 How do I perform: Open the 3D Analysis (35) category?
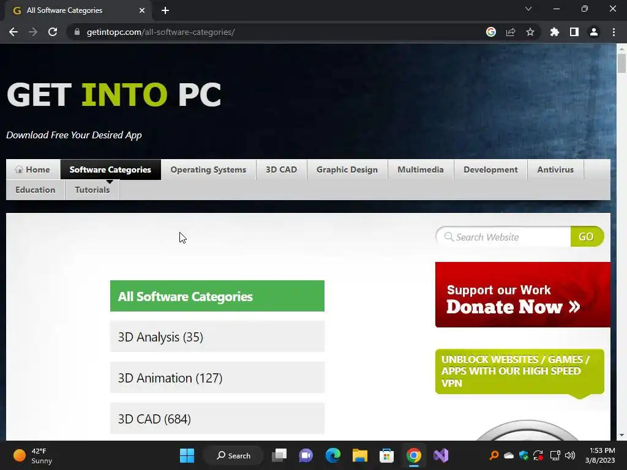(217, 337)
